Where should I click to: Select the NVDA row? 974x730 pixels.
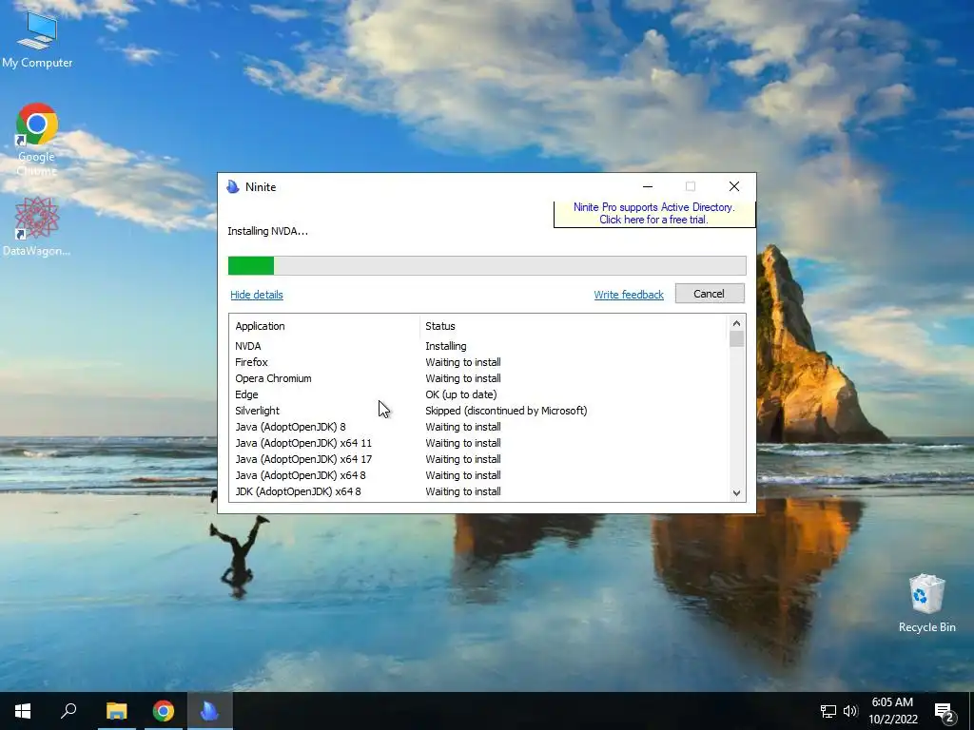pos(479,346)
